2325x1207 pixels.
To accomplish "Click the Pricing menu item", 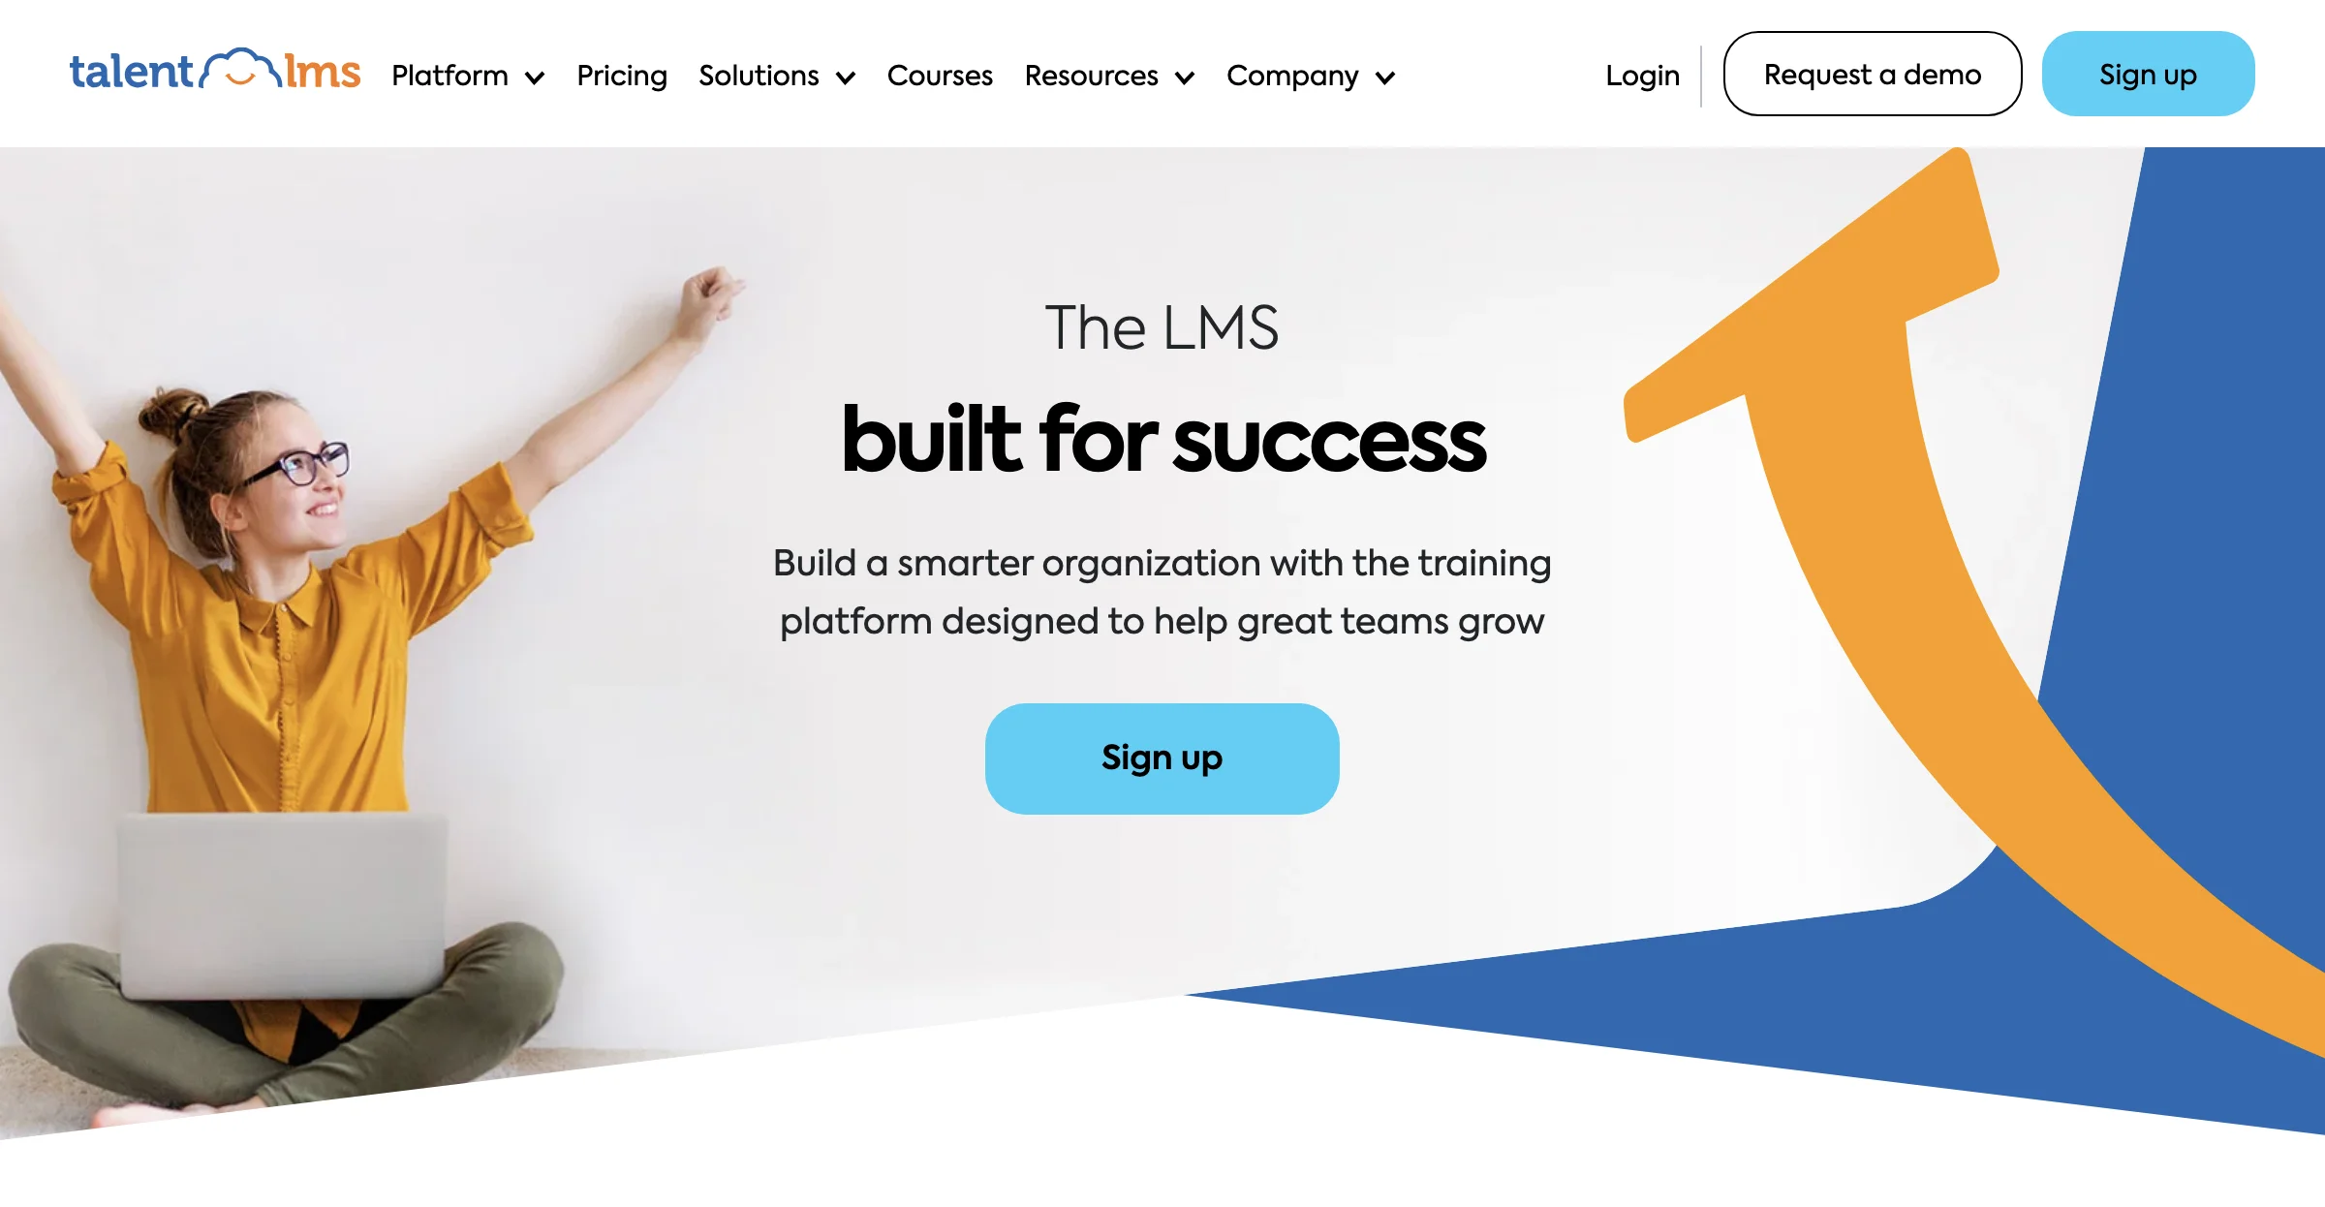I will pos(623,76).
